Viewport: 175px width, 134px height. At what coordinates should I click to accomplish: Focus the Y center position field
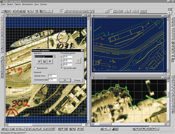coord(68,60)
